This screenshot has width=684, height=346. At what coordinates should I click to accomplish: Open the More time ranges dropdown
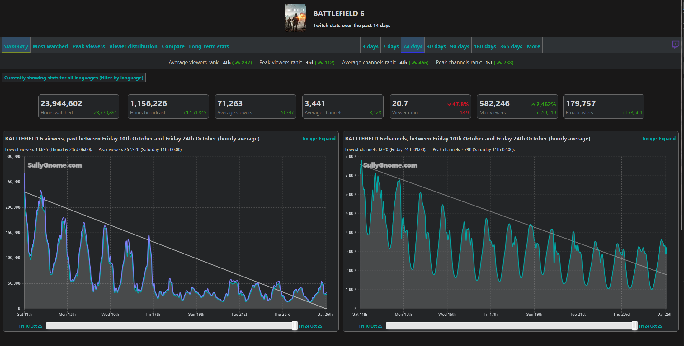[x=533, y=46]
